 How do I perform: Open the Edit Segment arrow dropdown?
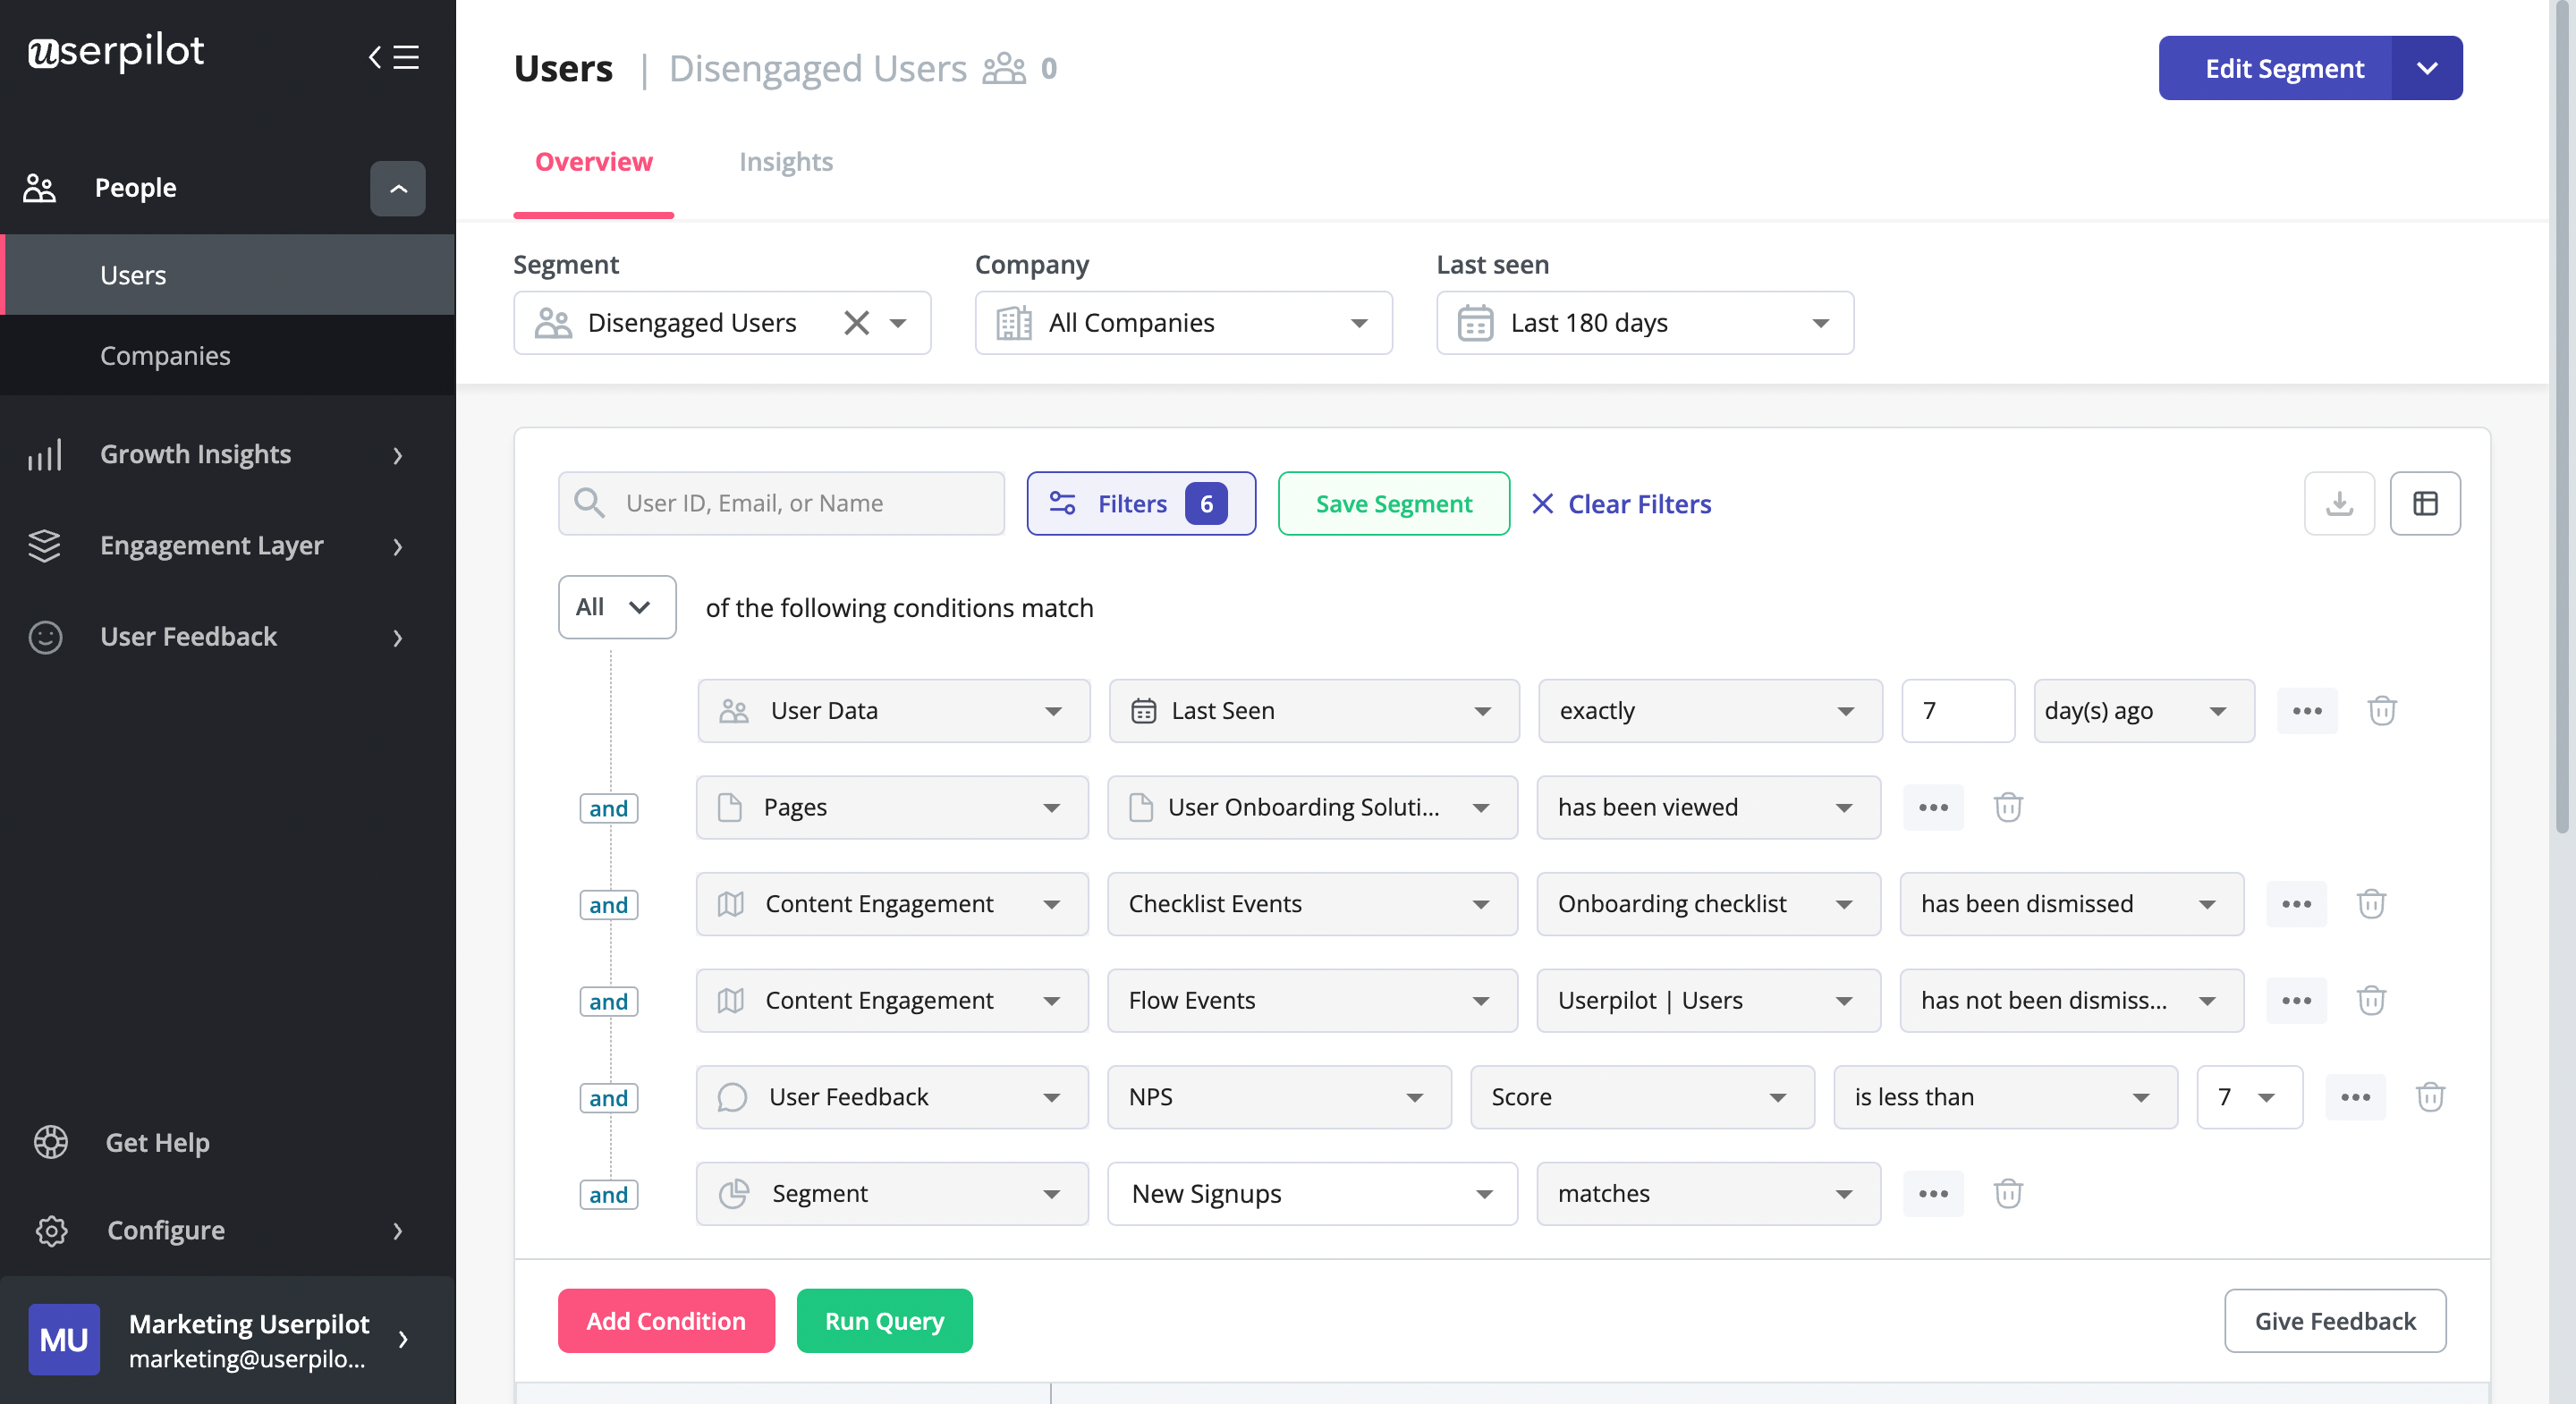pyautogui.click(x=2426, y=68)
